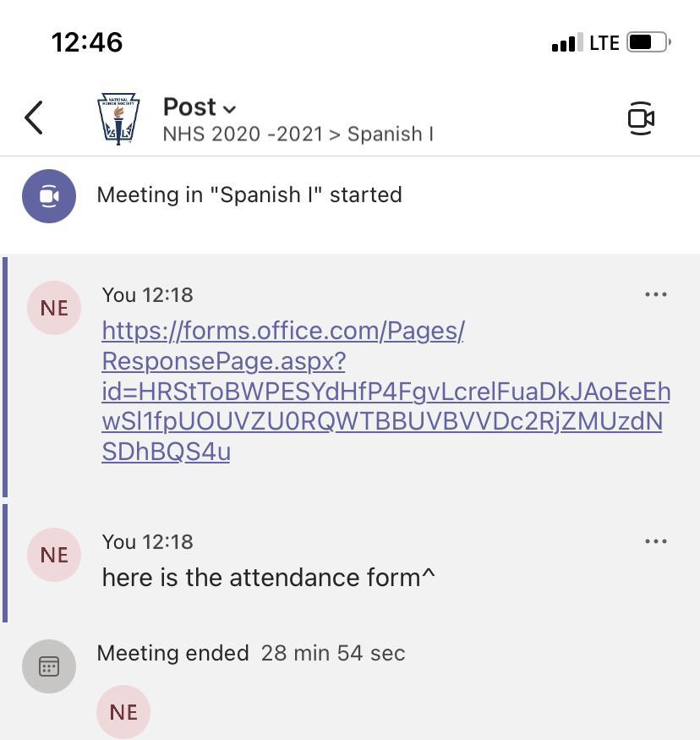This screenshot has height=740, width=700.
Task: Tap the 'You 12:18' header above attendance message
Action: tap(147, 541)
